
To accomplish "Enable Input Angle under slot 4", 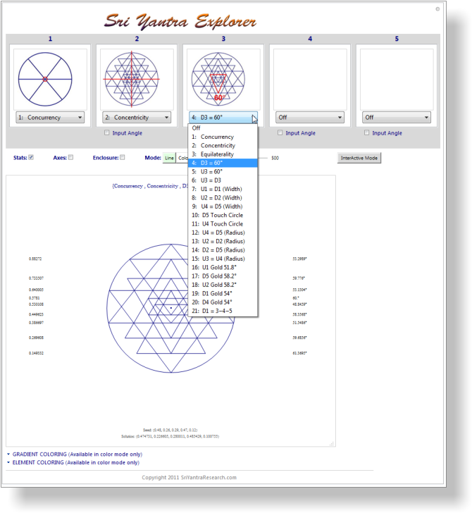I will 280,132.
